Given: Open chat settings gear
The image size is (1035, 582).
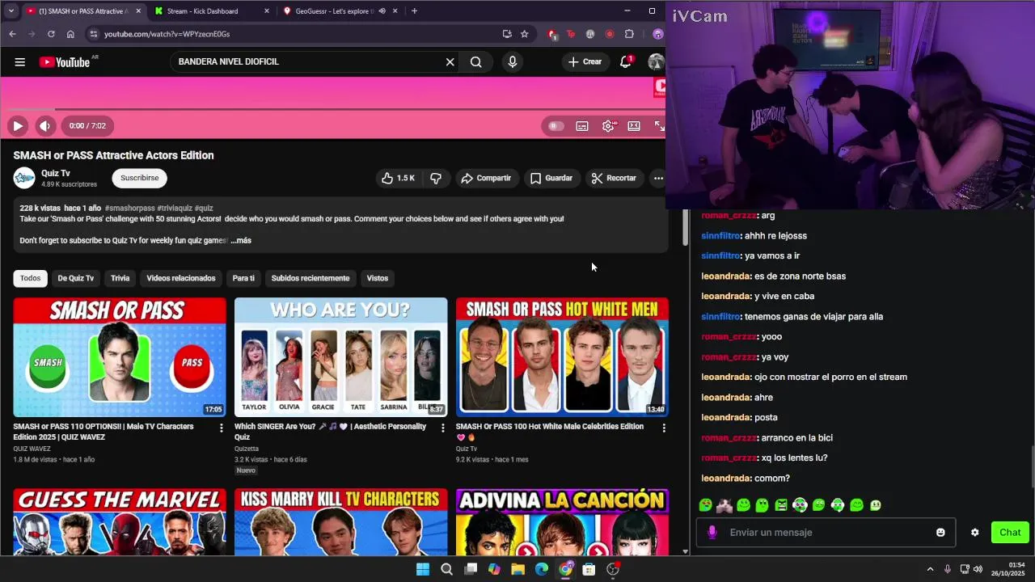Looking at the screenshot, I should point(974,533).
